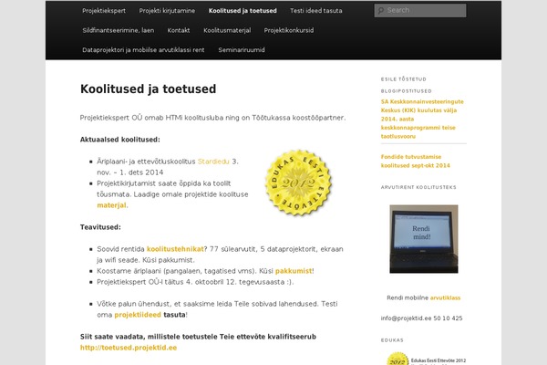
Task: Select Koolitused ja toetused menu item
Action: (243, 11)
